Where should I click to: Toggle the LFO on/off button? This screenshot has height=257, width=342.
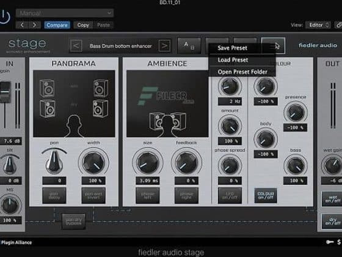click(x=230, y=195)
